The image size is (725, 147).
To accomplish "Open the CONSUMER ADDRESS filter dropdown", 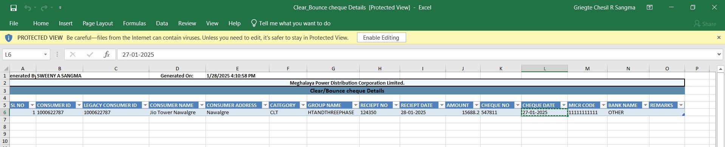I will 265,105.
